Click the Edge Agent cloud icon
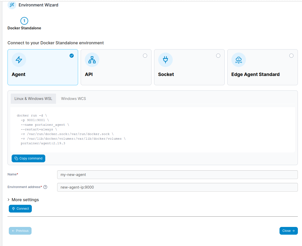This screenshot has width=302, height=246. (238, 60)
